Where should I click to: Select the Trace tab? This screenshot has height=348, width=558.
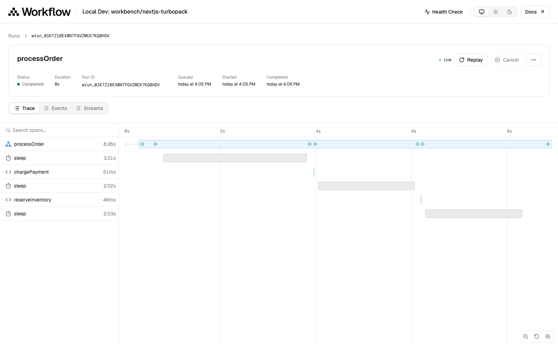click(24, 108)
